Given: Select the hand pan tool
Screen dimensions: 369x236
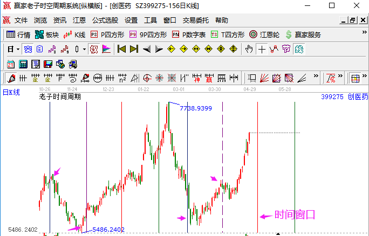Looking at the screenshot, I should pyautogui.click(x=249, y=49).
